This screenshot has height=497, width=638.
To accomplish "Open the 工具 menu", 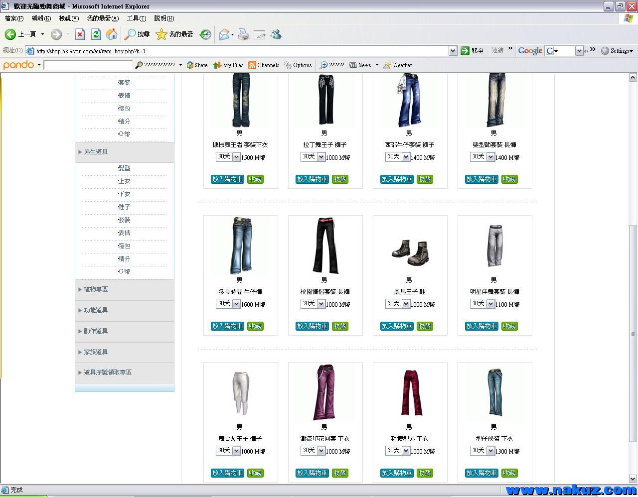I will tap(136, 18).
